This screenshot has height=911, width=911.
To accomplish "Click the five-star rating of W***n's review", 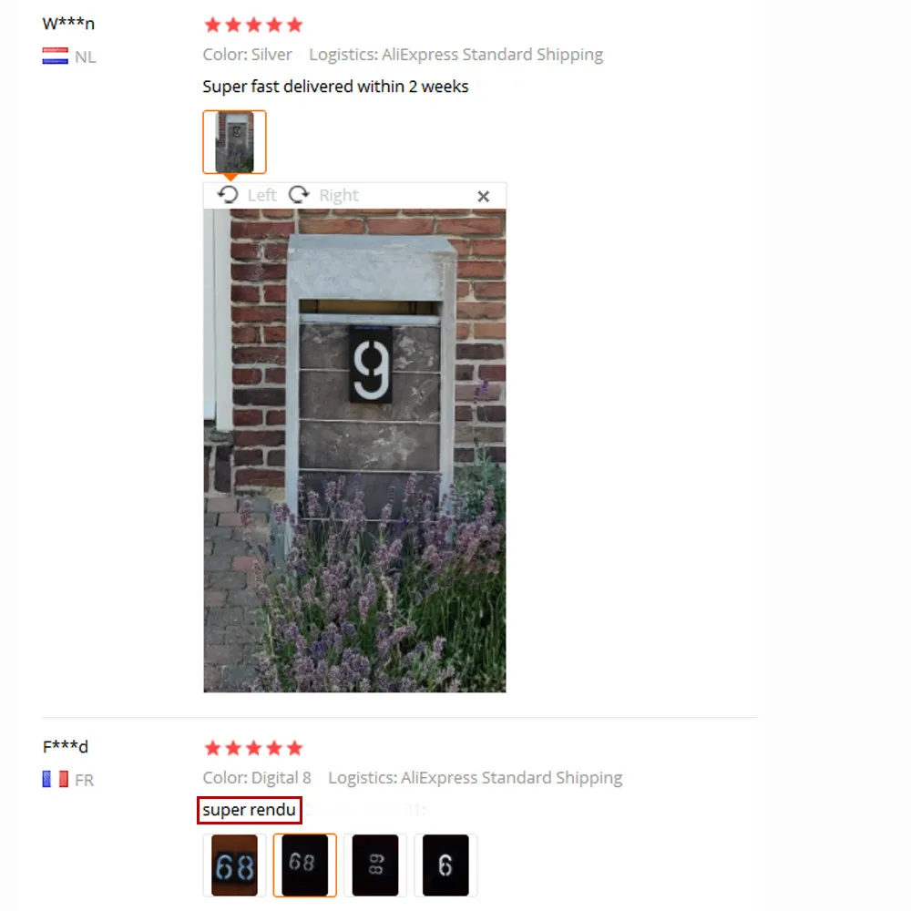I will [254, 25].
